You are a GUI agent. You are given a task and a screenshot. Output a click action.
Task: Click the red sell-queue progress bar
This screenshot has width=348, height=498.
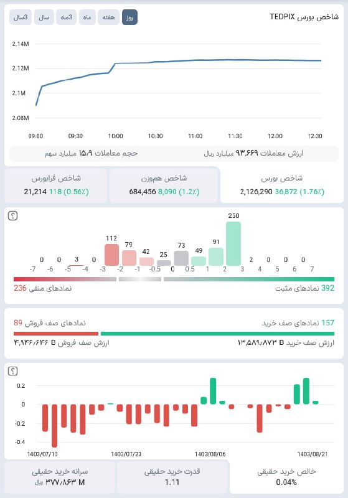[x=56, y=334]
